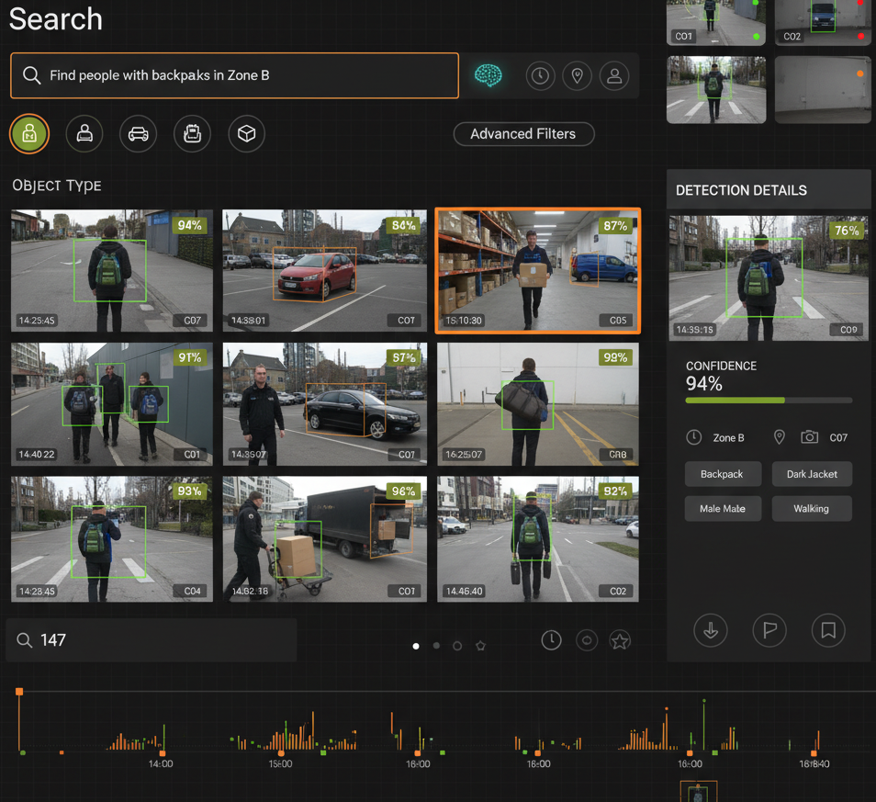Enable the recent results clock toggle

pos(551,640)
